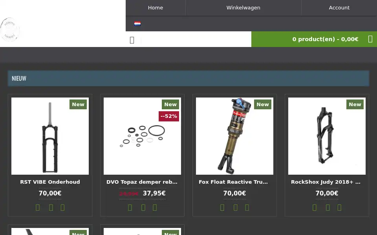Click New badge on RST VIBE product

click(78, 104)
